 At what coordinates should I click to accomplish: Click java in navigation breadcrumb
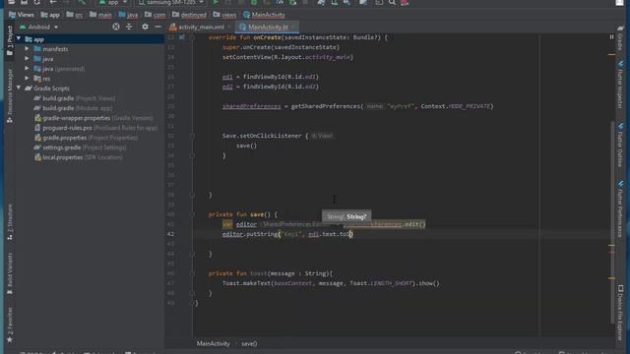(x=128, y=15)
